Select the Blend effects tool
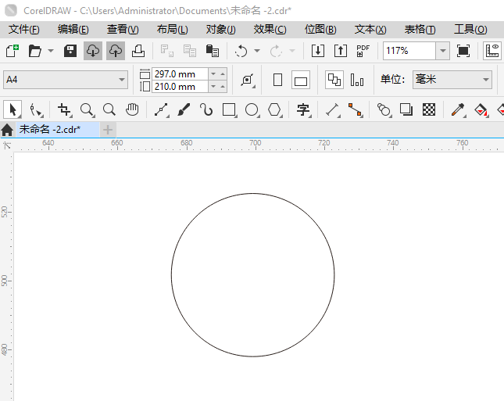Viewport: 504px width, 401px height. tap(384, 110)
